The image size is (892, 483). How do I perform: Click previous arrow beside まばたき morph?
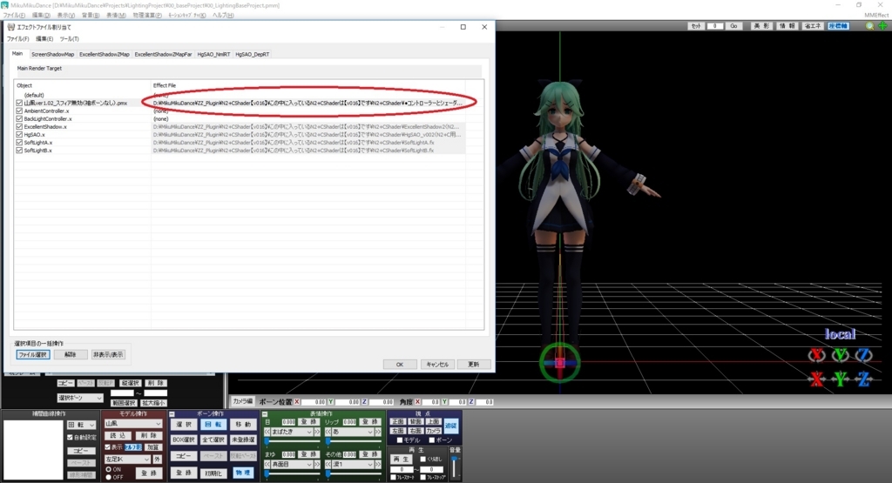click(267, 432)
